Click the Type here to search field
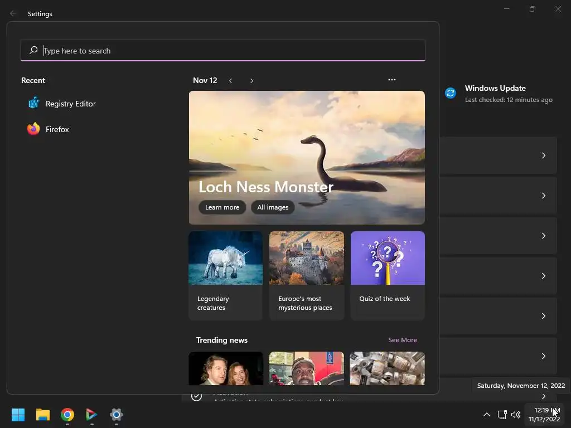Image resolution: width=571 pixels, height=428 pixels. point(223,50)
